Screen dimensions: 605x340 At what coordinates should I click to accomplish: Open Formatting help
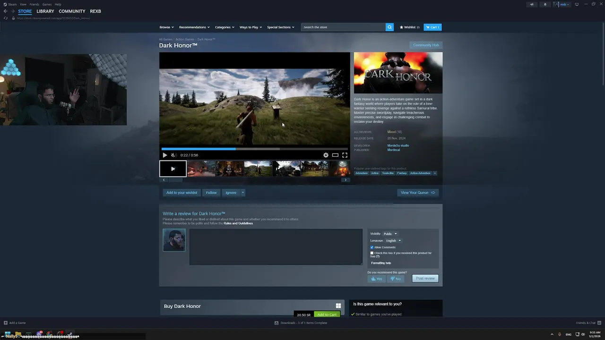381,263
